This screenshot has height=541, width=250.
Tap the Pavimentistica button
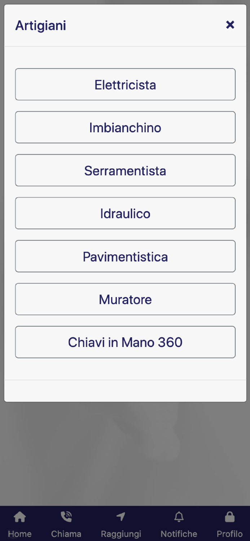(x=125, y=256)
